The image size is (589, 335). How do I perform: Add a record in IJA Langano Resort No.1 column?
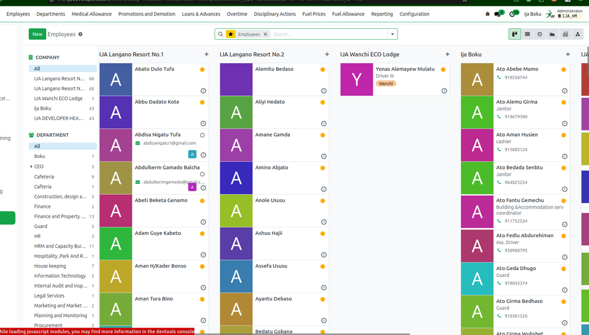206,55
